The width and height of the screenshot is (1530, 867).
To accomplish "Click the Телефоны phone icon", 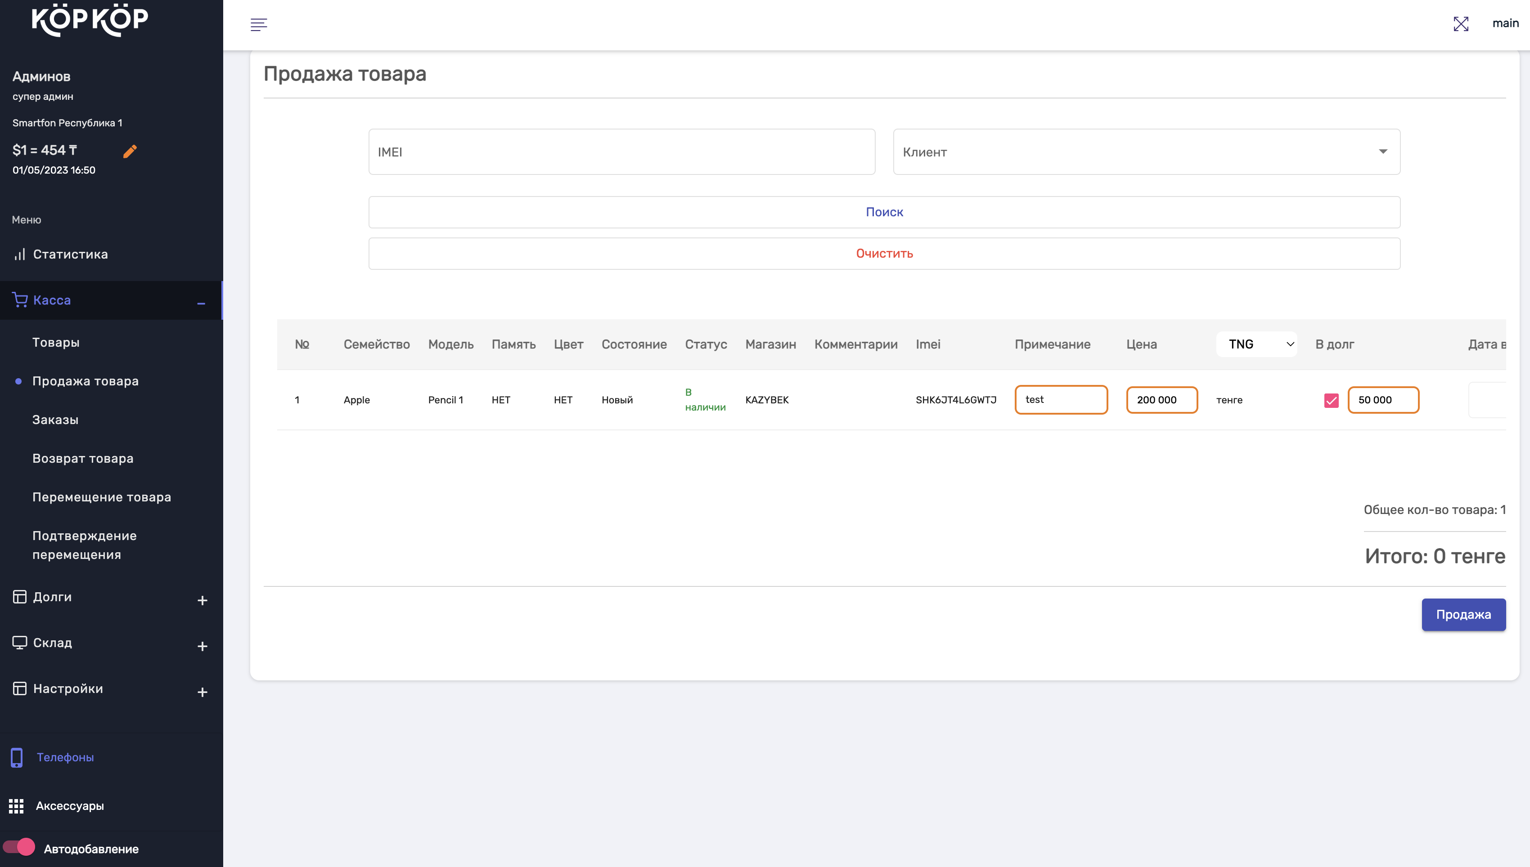I will tap(17, 757).
